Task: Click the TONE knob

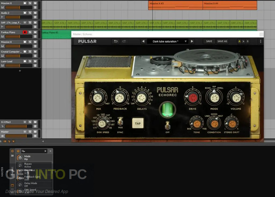Action: pos(197,123)
